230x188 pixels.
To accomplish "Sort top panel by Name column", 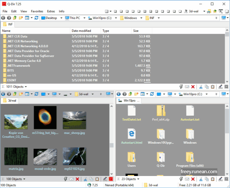I will point(35,31).
